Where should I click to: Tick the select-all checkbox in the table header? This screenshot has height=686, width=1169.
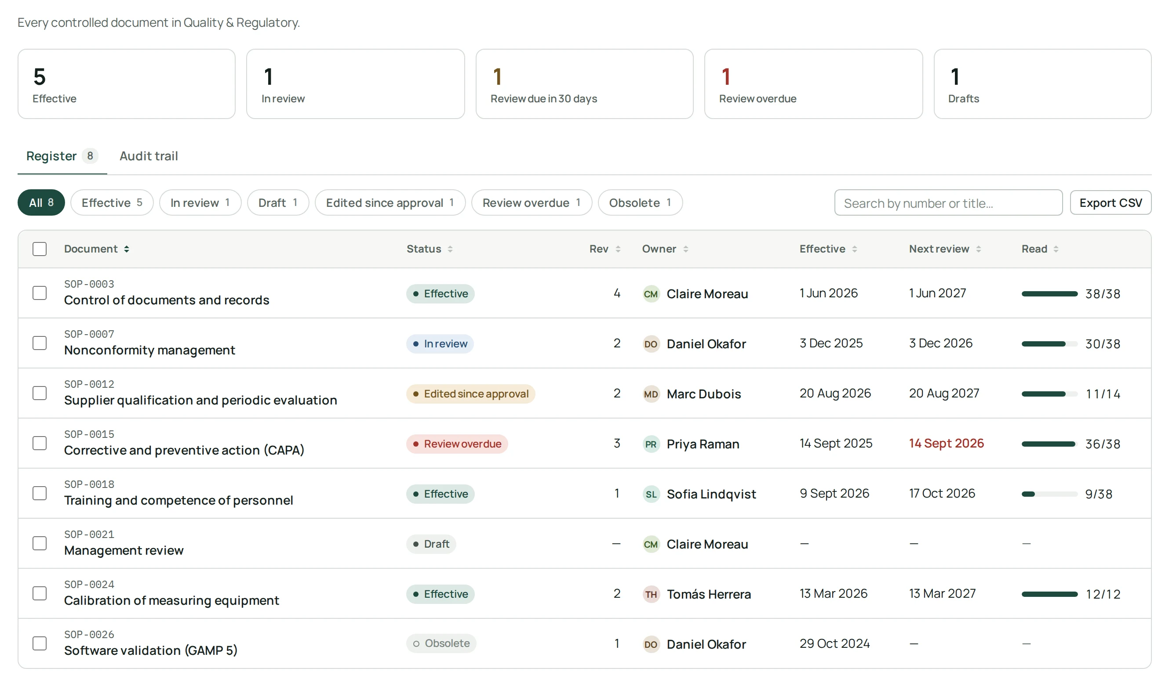point(40,249)
